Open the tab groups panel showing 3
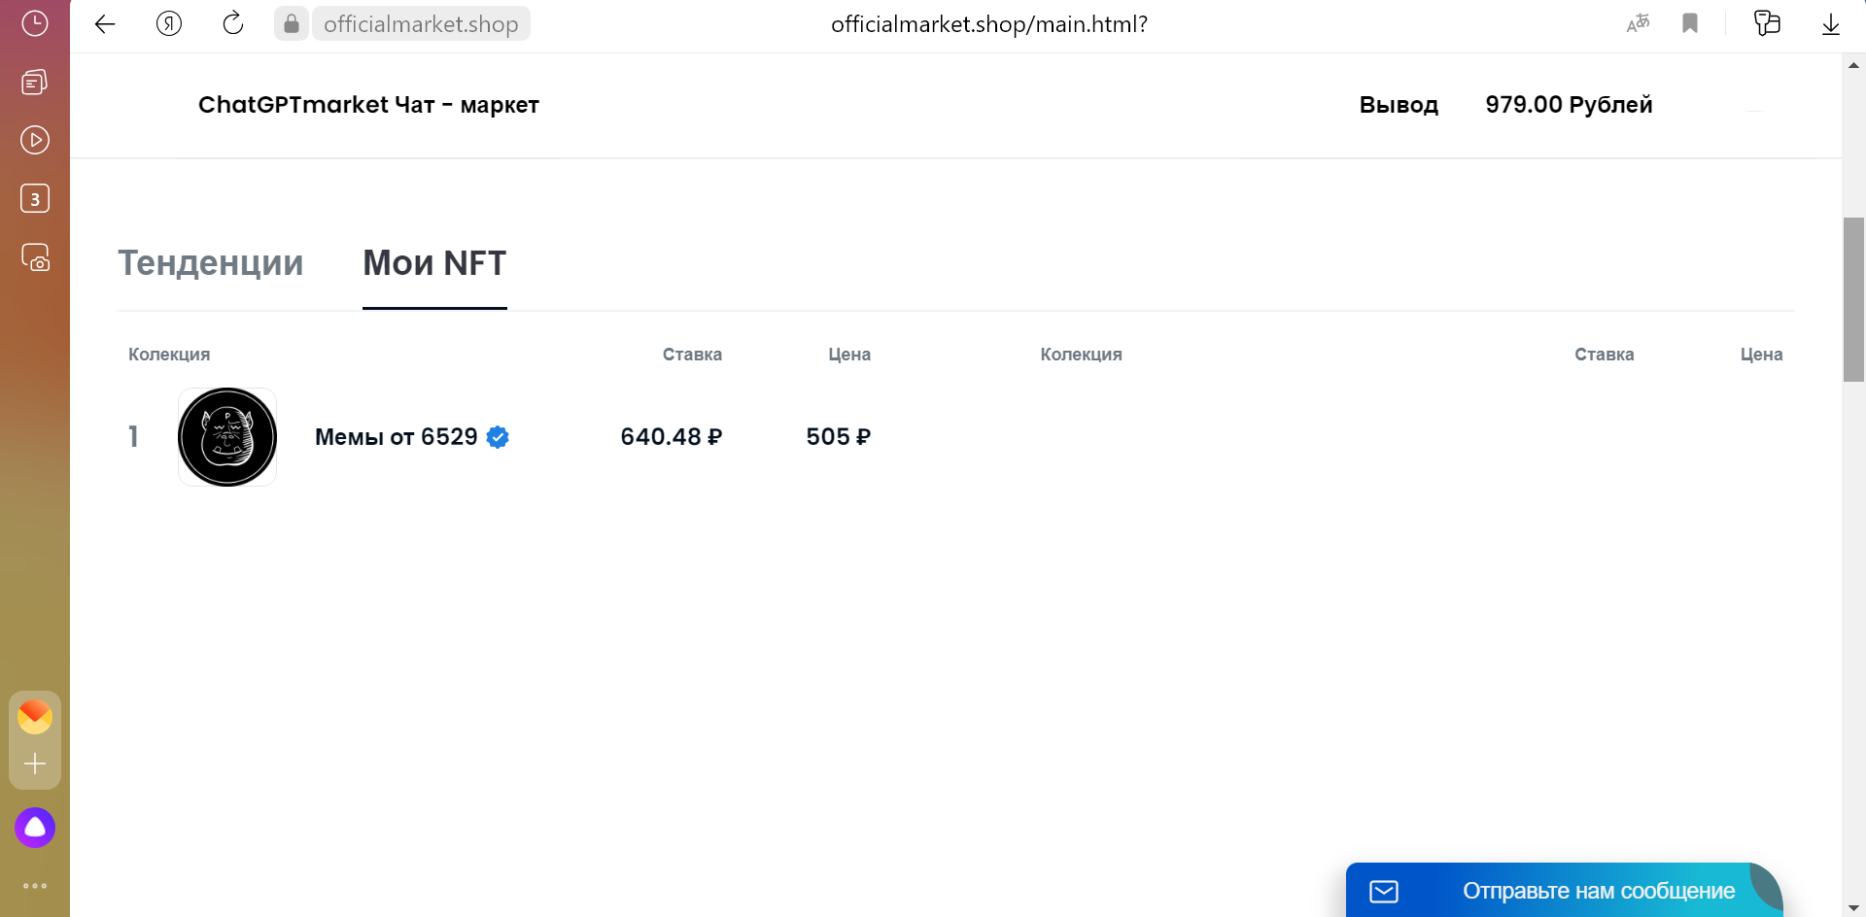 click(x=35, y=198)
